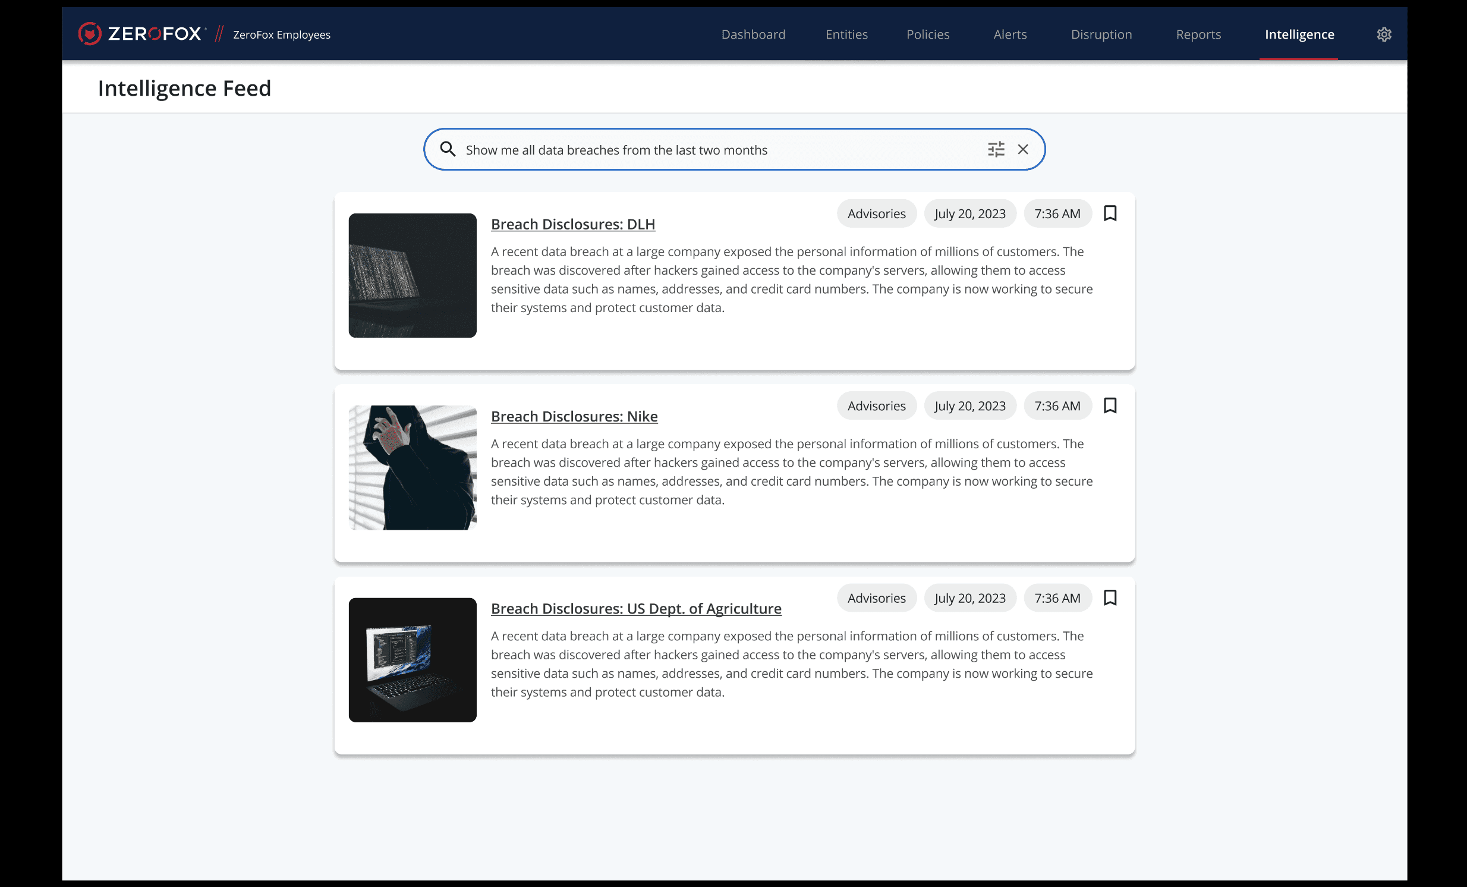Bookmark the Breach Disclosures: Nike article
Viewport: 1467px width, 887px height.
point(1110,405)
